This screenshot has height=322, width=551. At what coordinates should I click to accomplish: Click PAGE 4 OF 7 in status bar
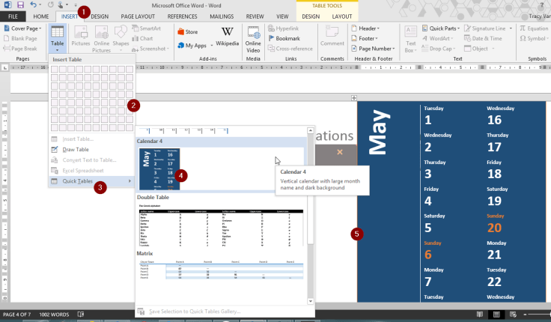(16, 315)
